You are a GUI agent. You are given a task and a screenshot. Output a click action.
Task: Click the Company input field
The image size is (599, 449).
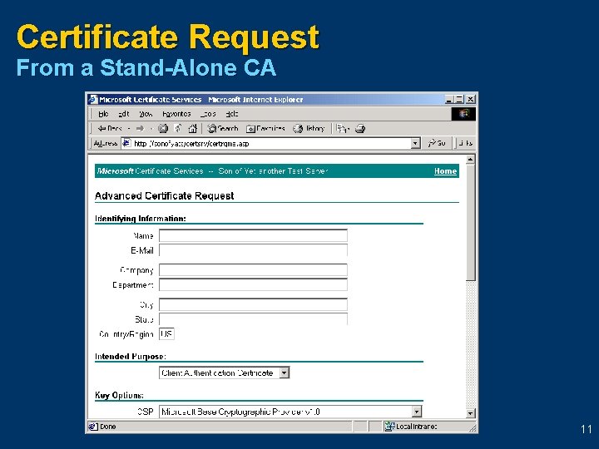253,270
